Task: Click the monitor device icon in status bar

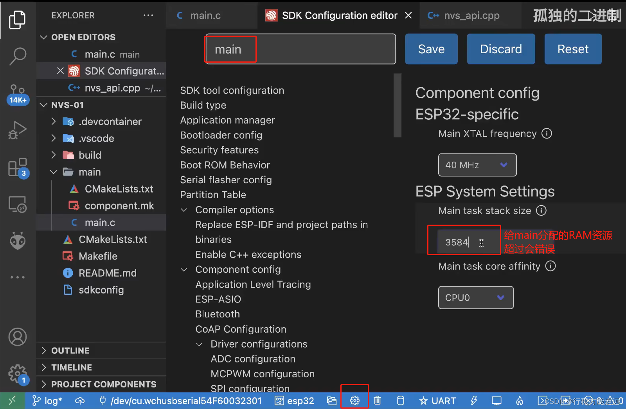Action: (496, 400)
